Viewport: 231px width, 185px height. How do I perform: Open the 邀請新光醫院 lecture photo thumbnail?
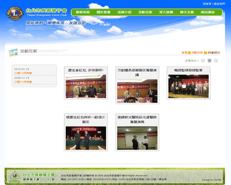coord(137,138)
